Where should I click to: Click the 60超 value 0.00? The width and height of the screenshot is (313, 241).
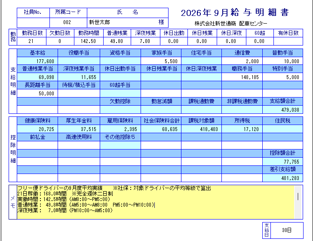click(x=260, y=41)
